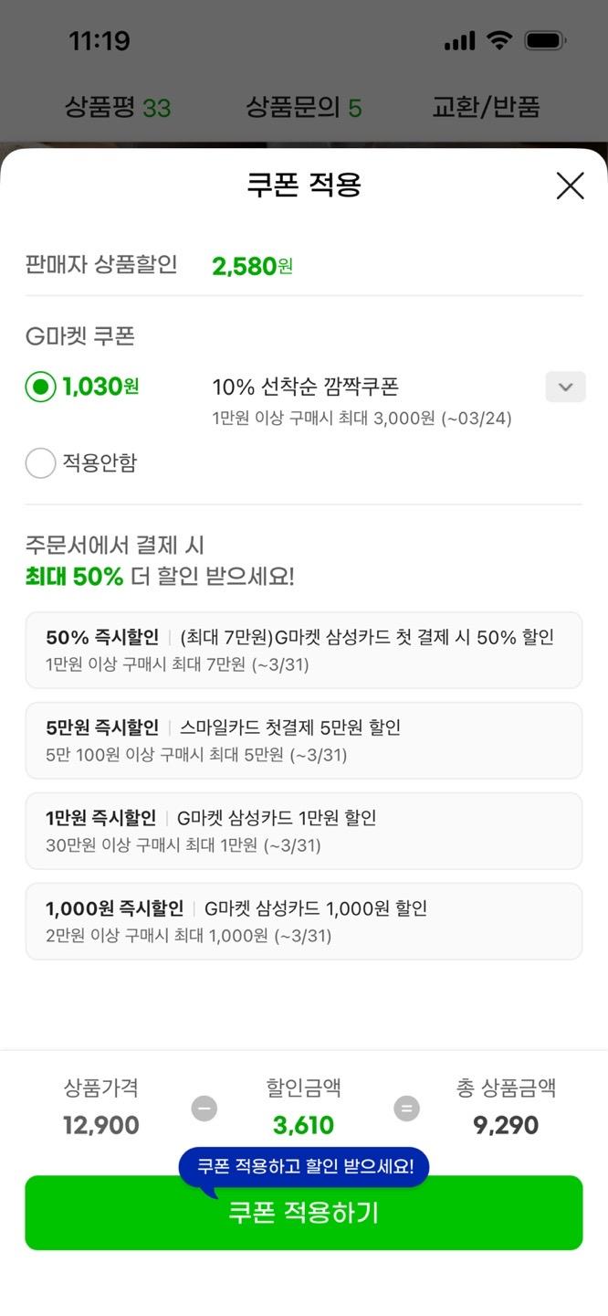Switch to the 상품문의 5 tab
This screenshot has width=608, height=1316.
tap(303, 108)
